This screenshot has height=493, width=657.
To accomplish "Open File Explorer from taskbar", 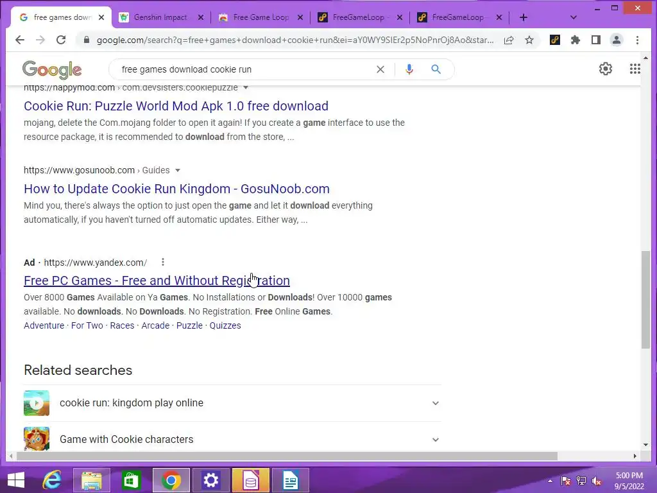I will pyautogui.click(x=92, y=480).
